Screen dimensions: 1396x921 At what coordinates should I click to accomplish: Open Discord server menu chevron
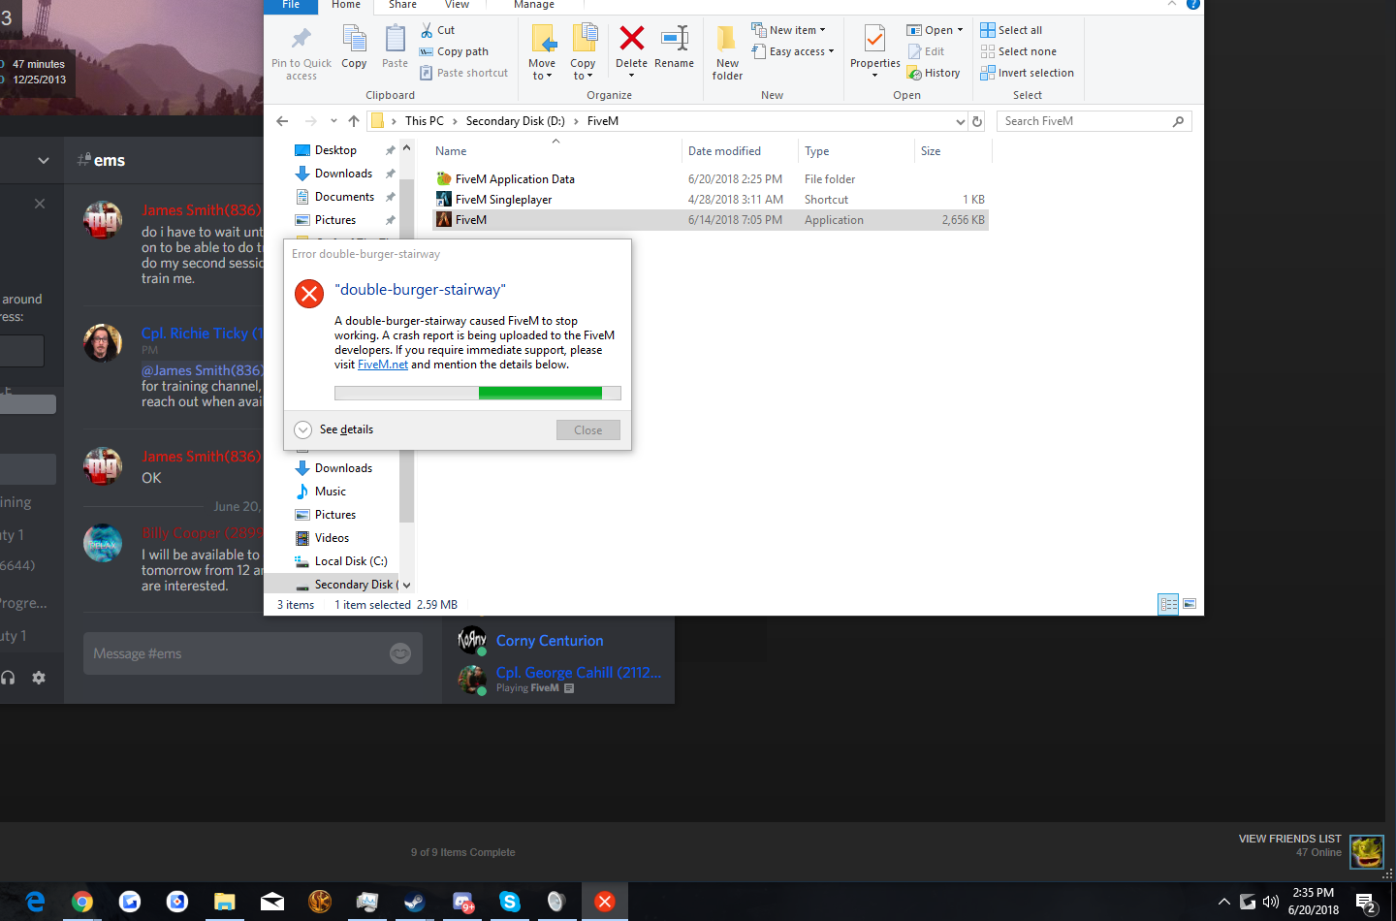[44, 160]
